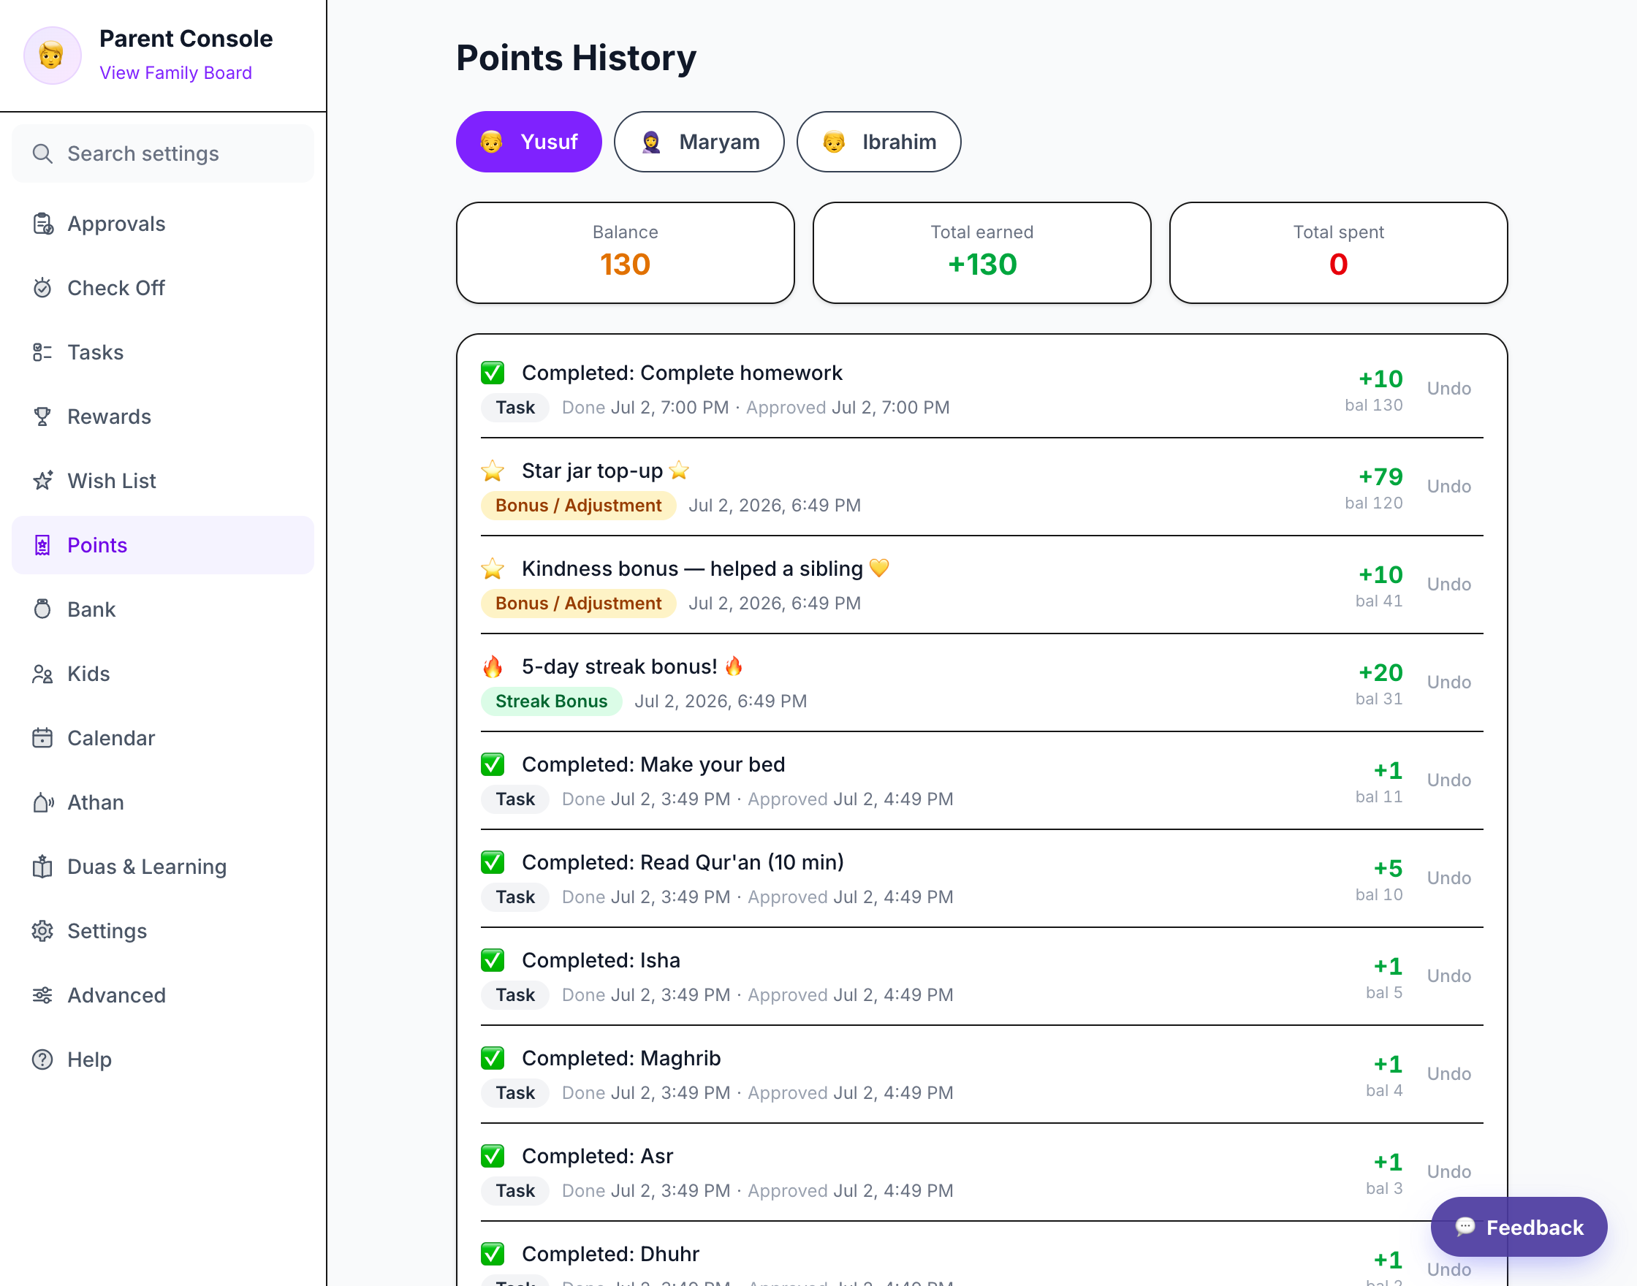
Task: Undo the Read Qur'an entry
Action: [1448, 878]
